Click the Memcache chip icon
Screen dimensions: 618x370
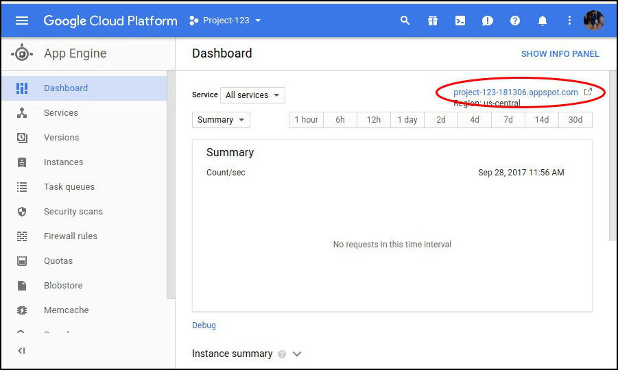(x=22, y=310)
